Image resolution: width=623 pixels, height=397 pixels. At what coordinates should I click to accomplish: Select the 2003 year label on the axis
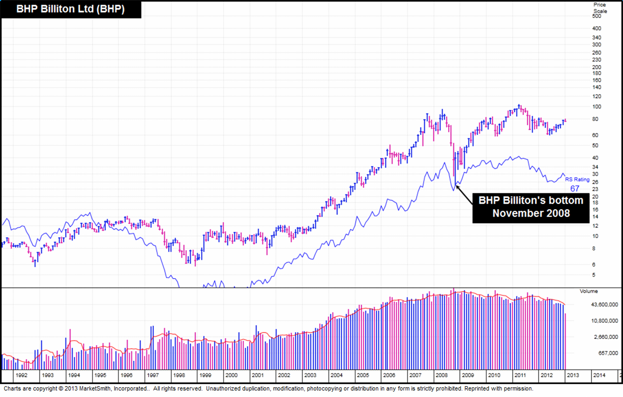310,375
